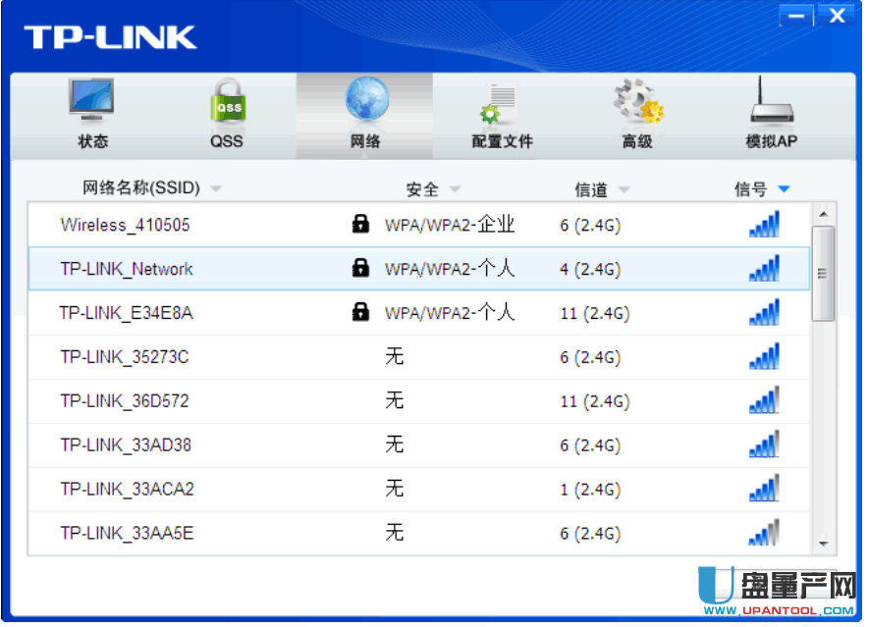Click signal bars of TP-LINK_33ACA2

[764, 488]
